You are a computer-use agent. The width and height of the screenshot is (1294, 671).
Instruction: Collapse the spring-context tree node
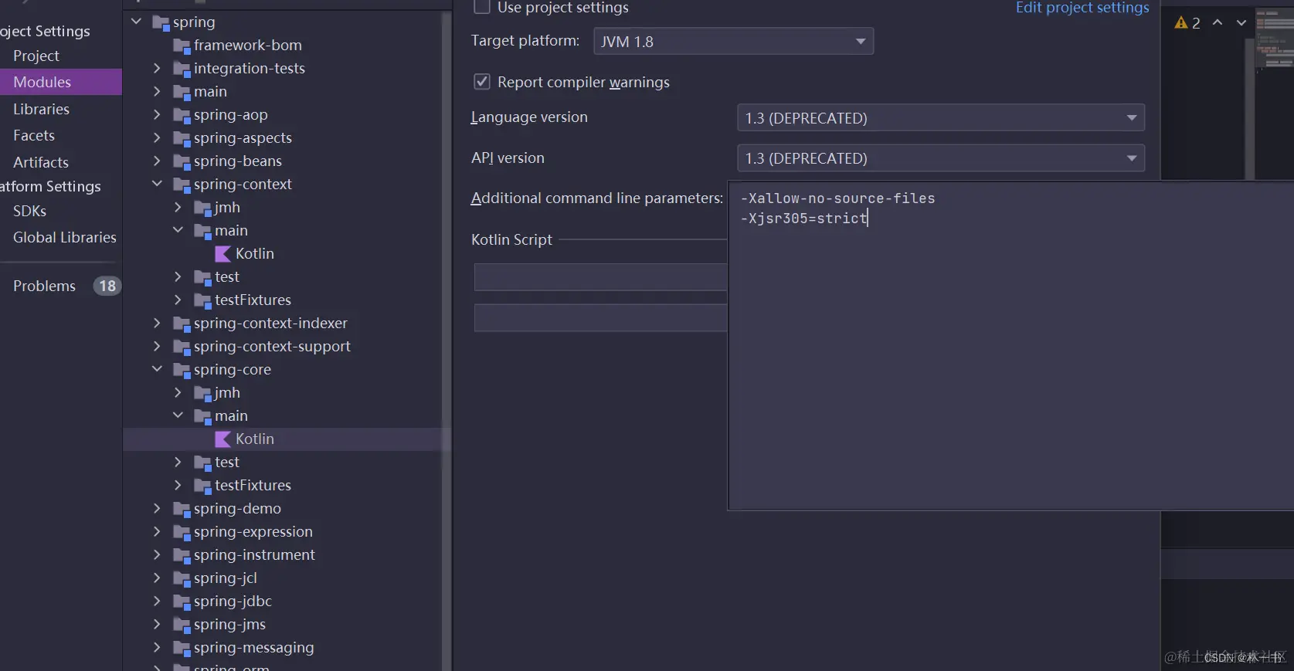157,184
